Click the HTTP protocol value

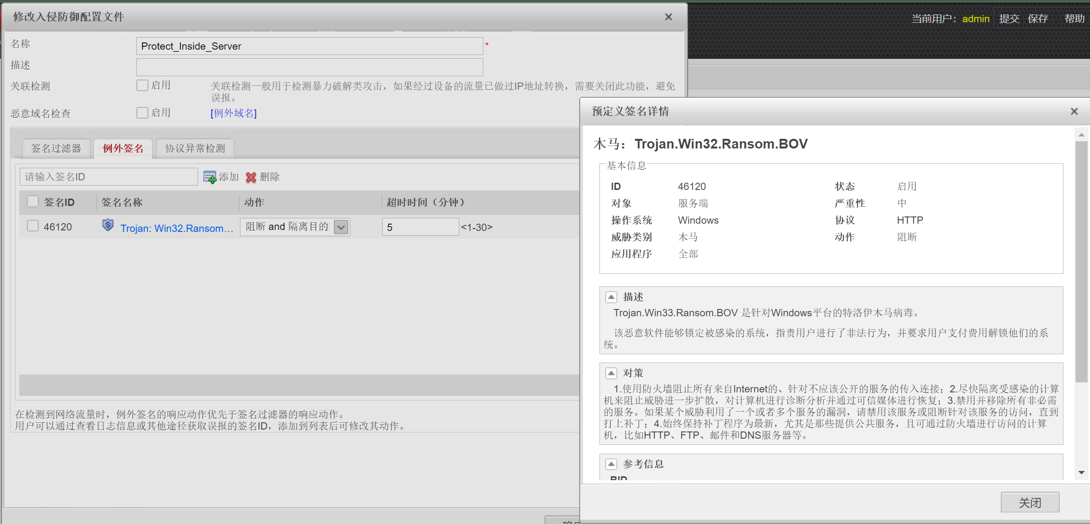[x=910, y=220]
